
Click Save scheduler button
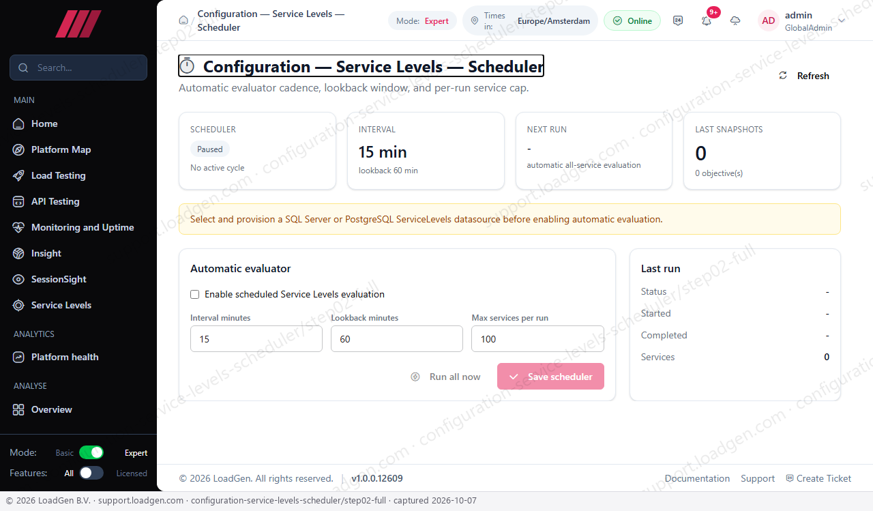tap(550, 377)
